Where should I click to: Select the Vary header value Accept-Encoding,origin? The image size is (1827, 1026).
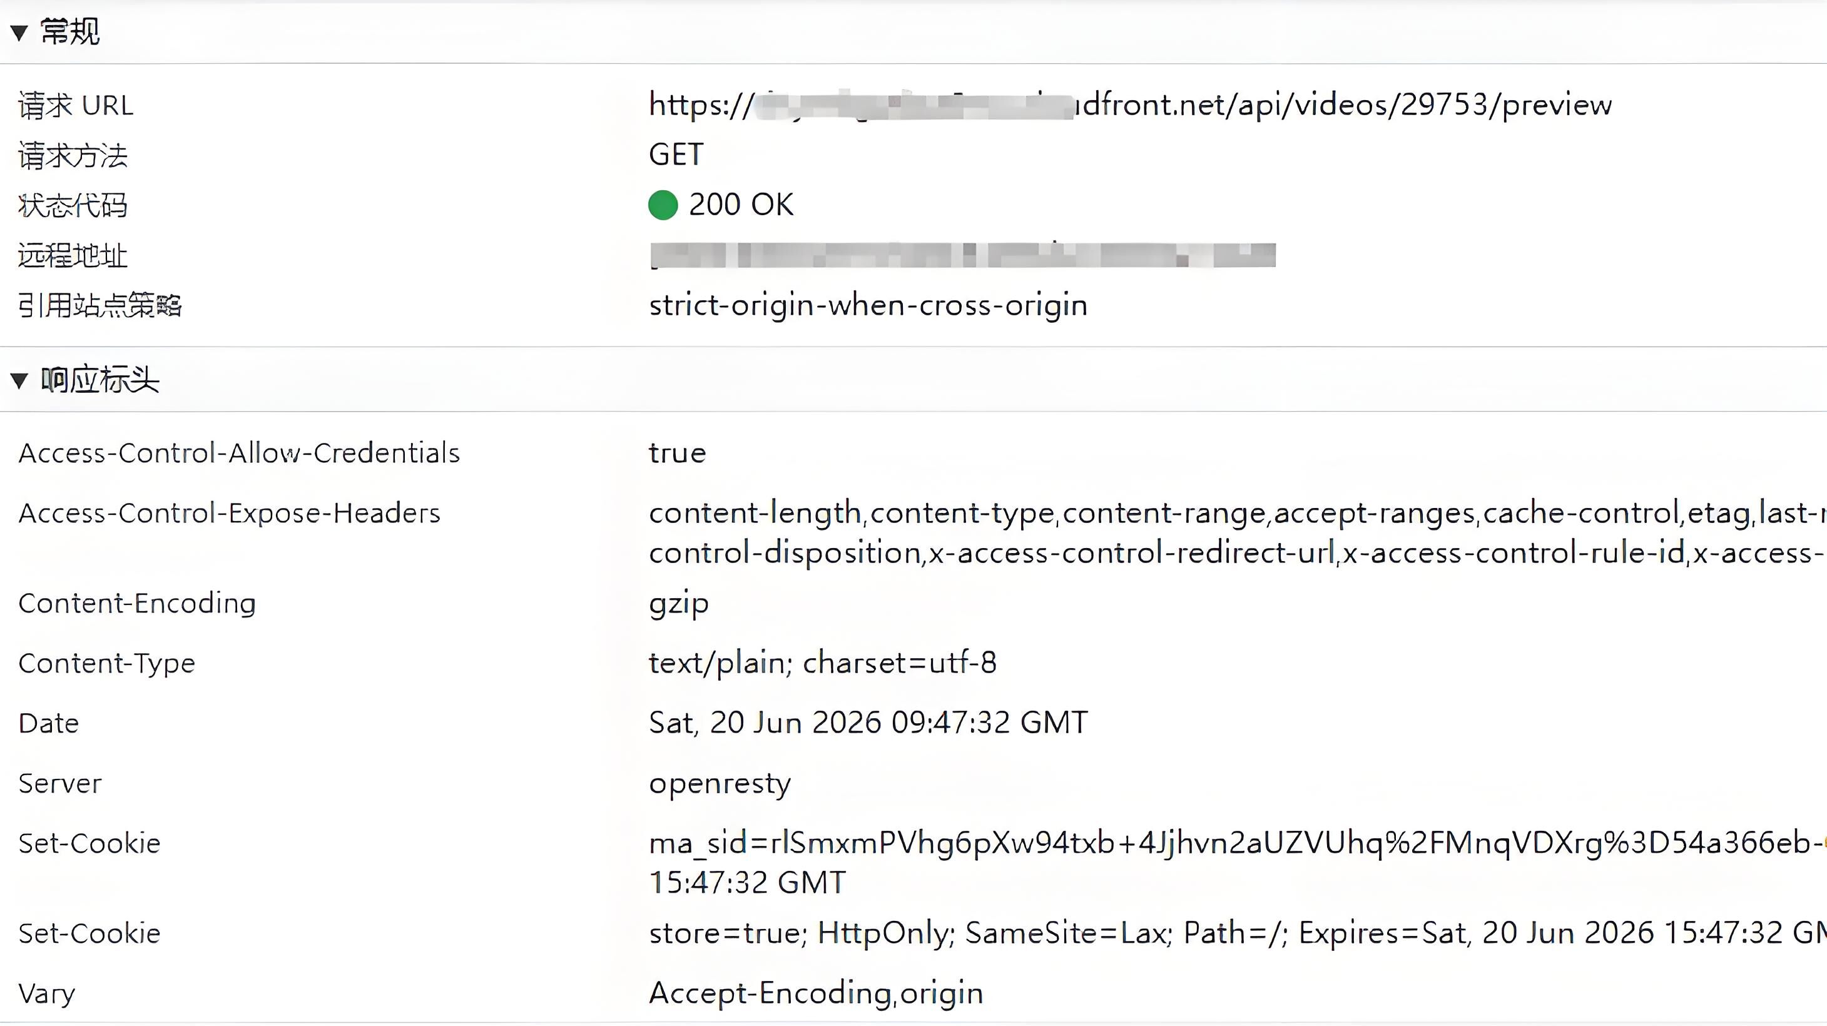coord(816,994)
